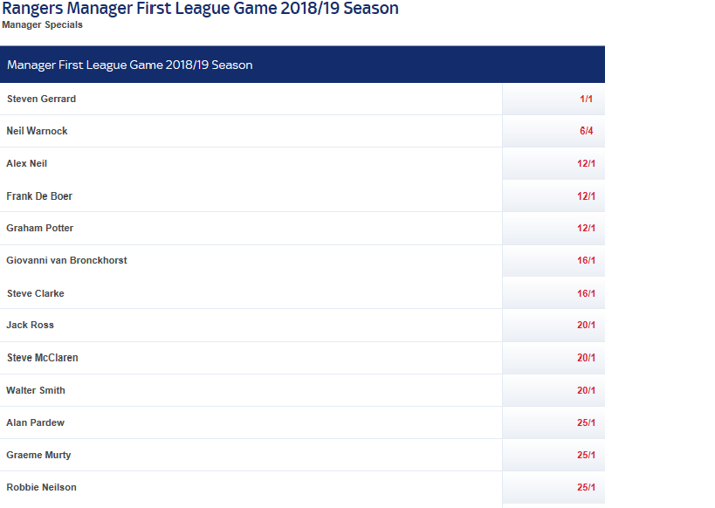Click the Neil Warnock name label
The image size is (715, 508).
[x=37, y=131]
